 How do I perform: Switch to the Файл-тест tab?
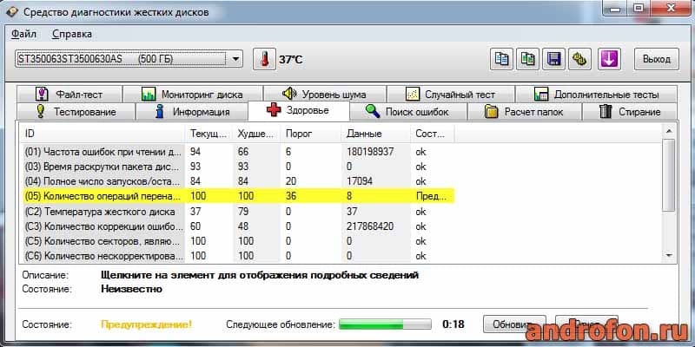pyautogui.click(x=69, y=95)
